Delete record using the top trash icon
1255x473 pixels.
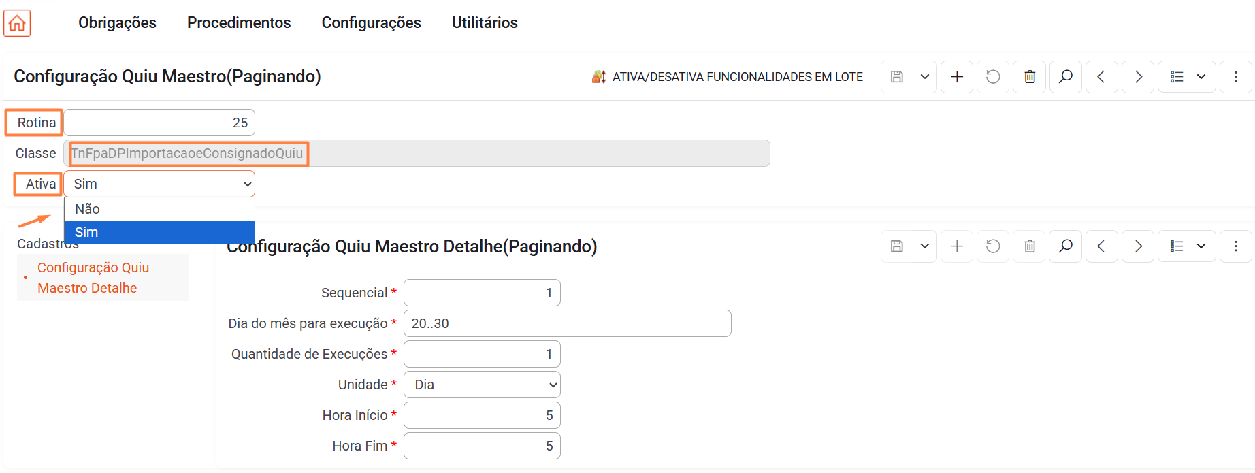[1030, 77]
